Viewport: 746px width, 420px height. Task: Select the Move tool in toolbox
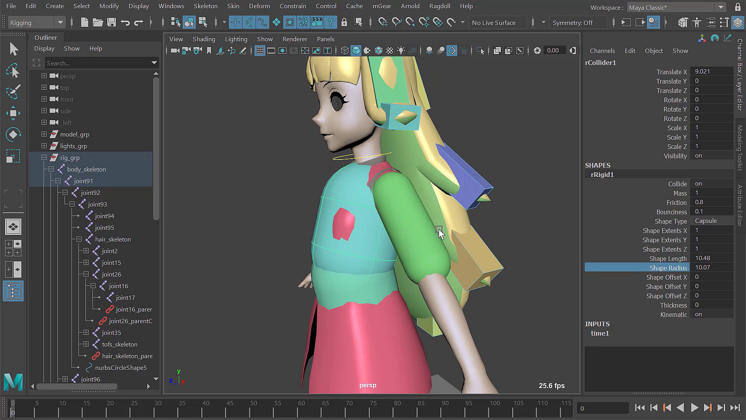click(13, 113)
